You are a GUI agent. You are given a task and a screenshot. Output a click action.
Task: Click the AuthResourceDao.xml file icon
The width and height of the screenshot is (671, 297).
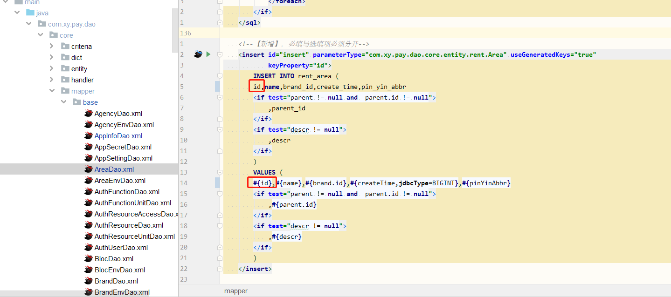[88, 225]
